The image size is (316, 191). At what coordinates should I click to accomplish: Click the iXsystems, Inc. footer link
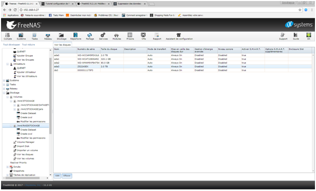33,185
